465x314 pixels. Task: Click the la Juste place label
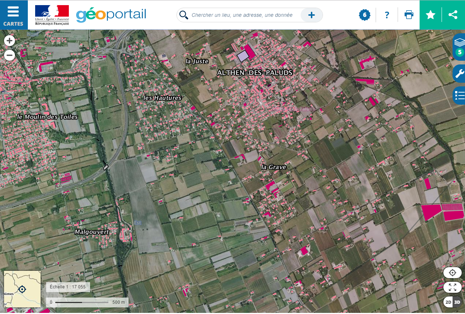[197, 61]
